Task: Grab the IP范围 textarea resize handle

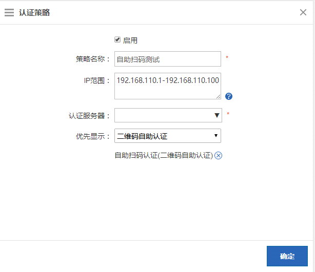Action: click(218, 96)
